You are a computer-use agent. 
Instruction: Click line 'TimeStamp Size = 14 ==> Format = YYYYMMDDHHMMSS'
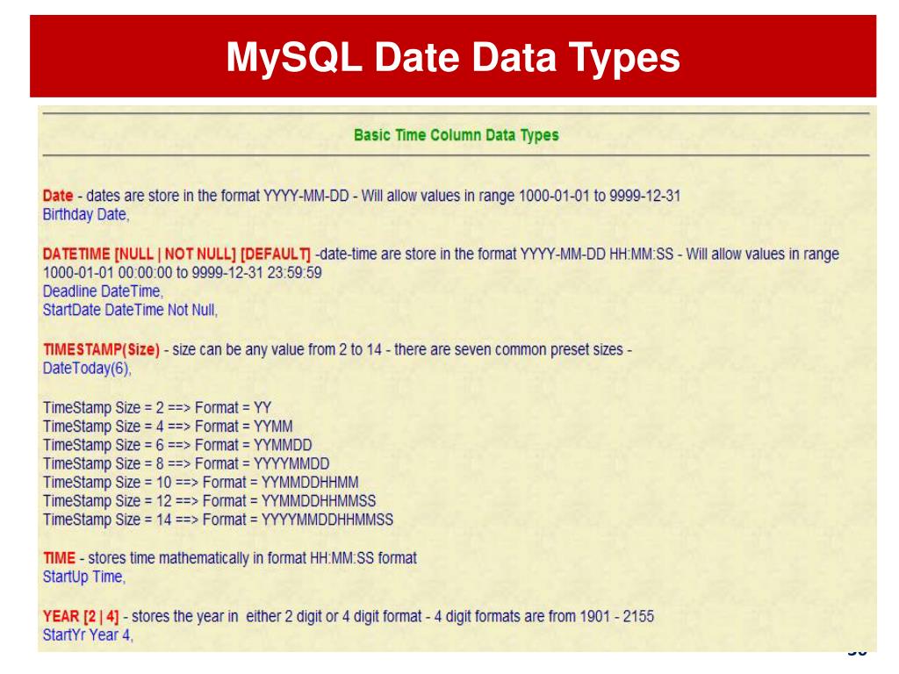coord(219,520)
